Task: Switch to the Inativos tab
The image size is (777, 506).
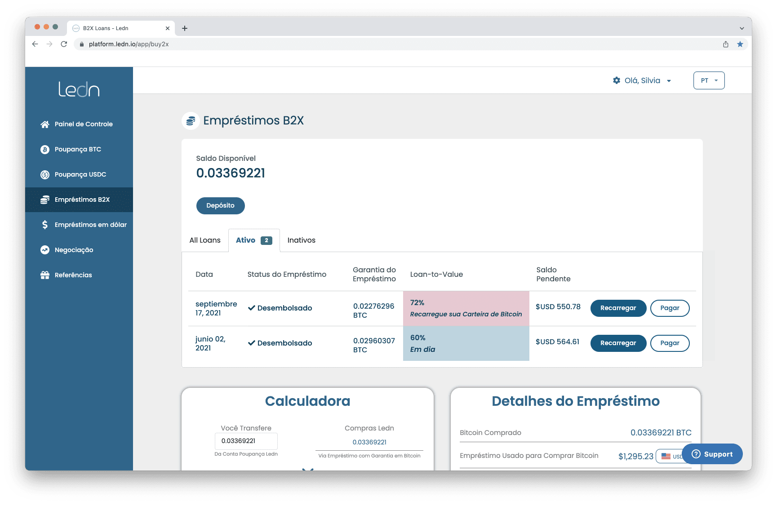Action: [302, 240]
